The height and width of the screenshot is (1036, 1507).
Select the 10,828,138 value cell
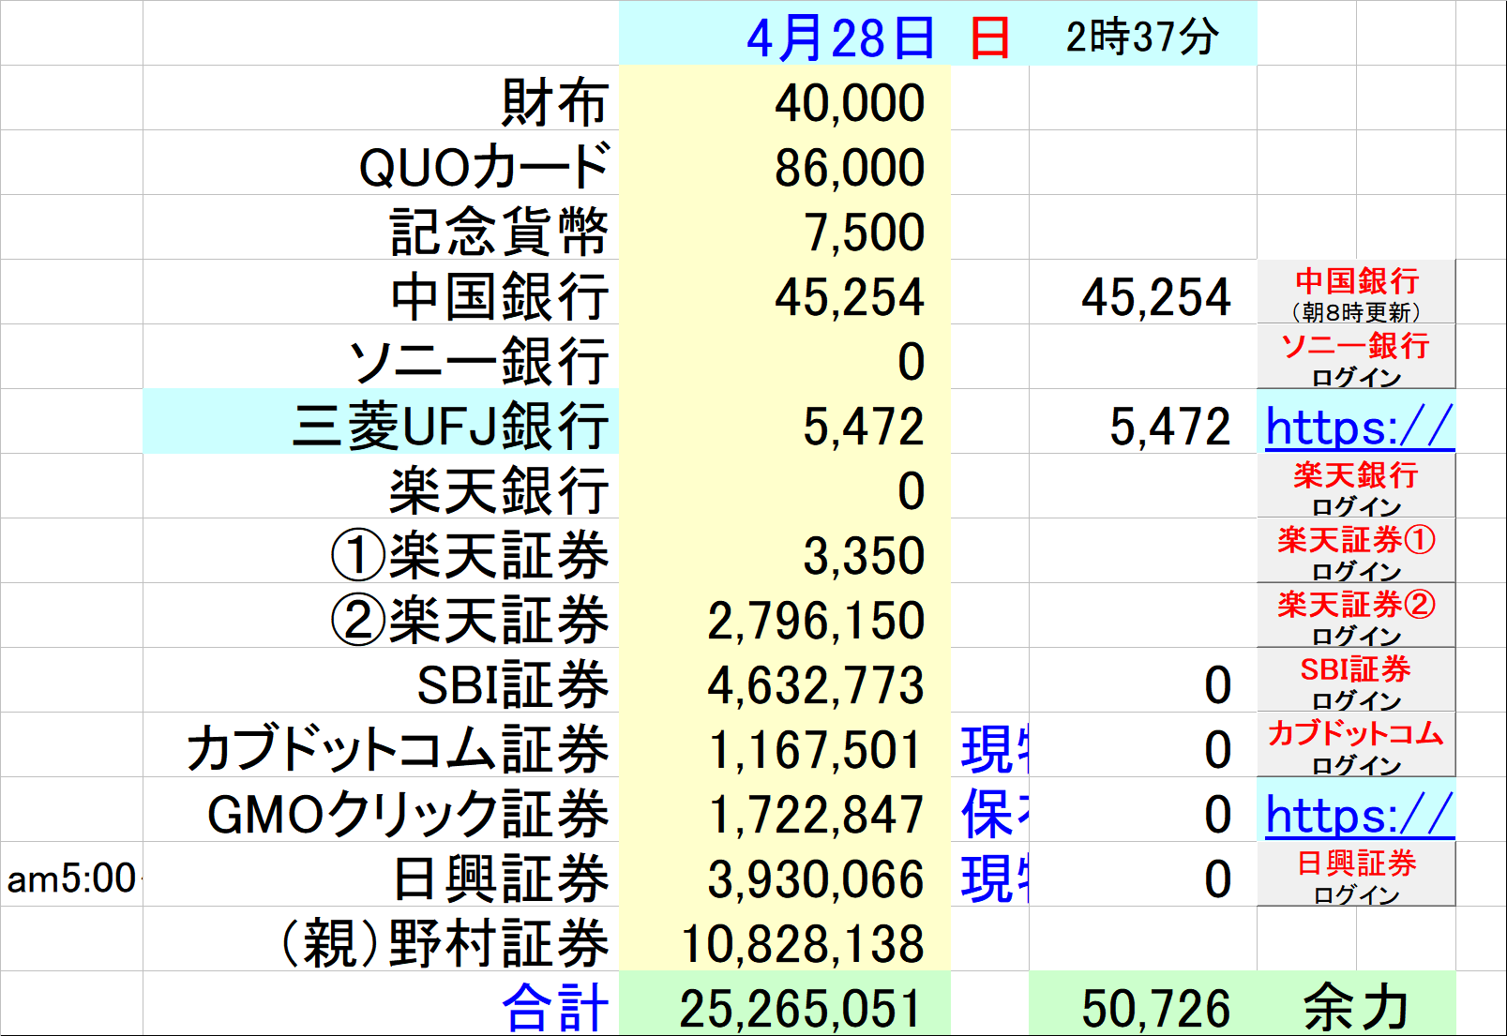pyautogui.click(x=784, y=939)
